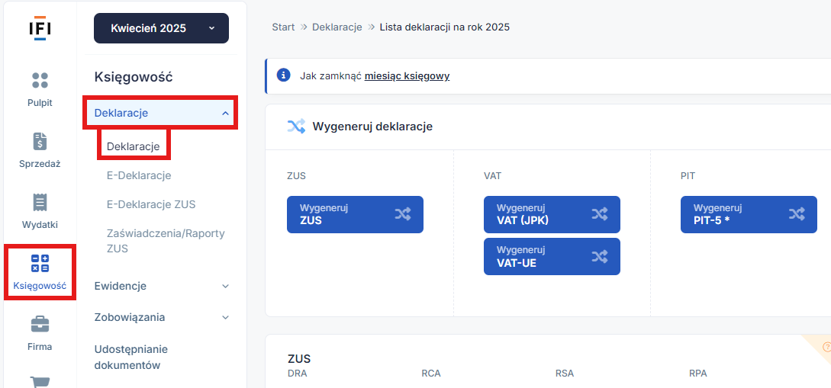Viewport: 831px width, 388px height.
Task: Open E-Deklaracje ZUS submenu item
Action: 151,204
